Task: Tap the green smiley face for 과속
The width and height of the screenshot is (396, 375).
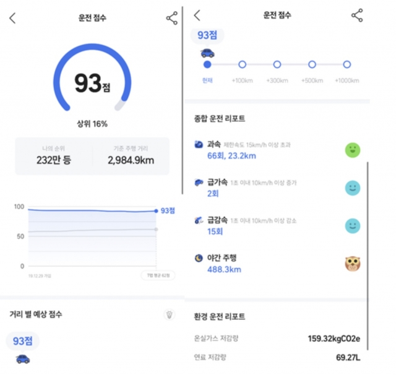Action: (x=353, y=150)
